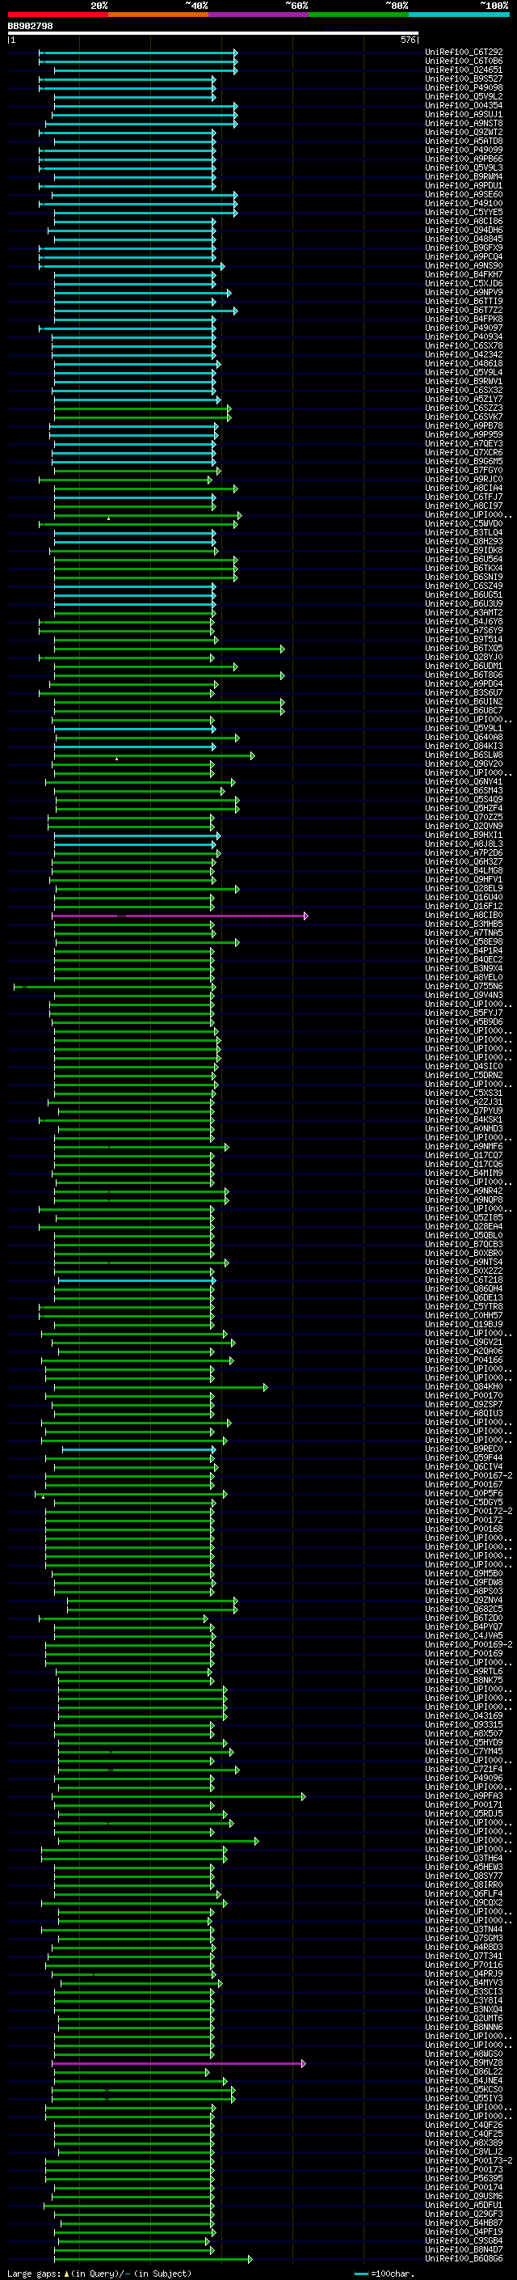Select hit UniRef100_A9RJC0
517x2280 pixels.
tap(464, 480)
